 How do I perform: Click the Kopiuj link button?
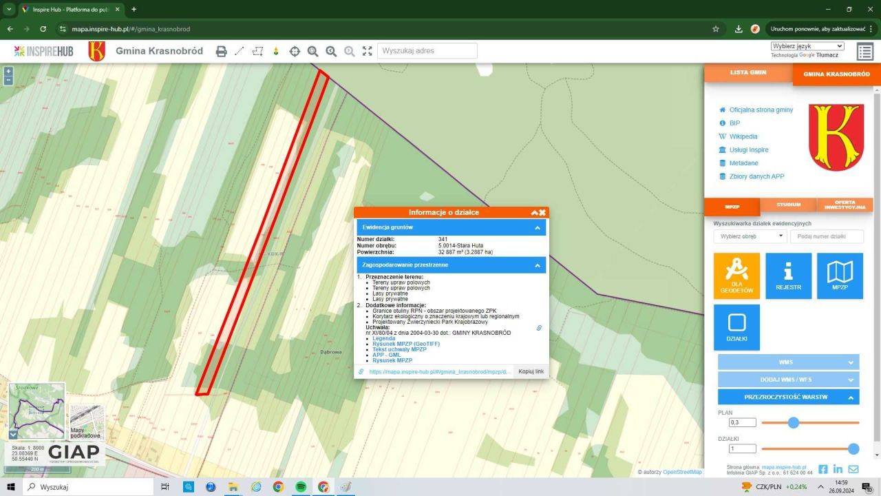coord(531,371)
